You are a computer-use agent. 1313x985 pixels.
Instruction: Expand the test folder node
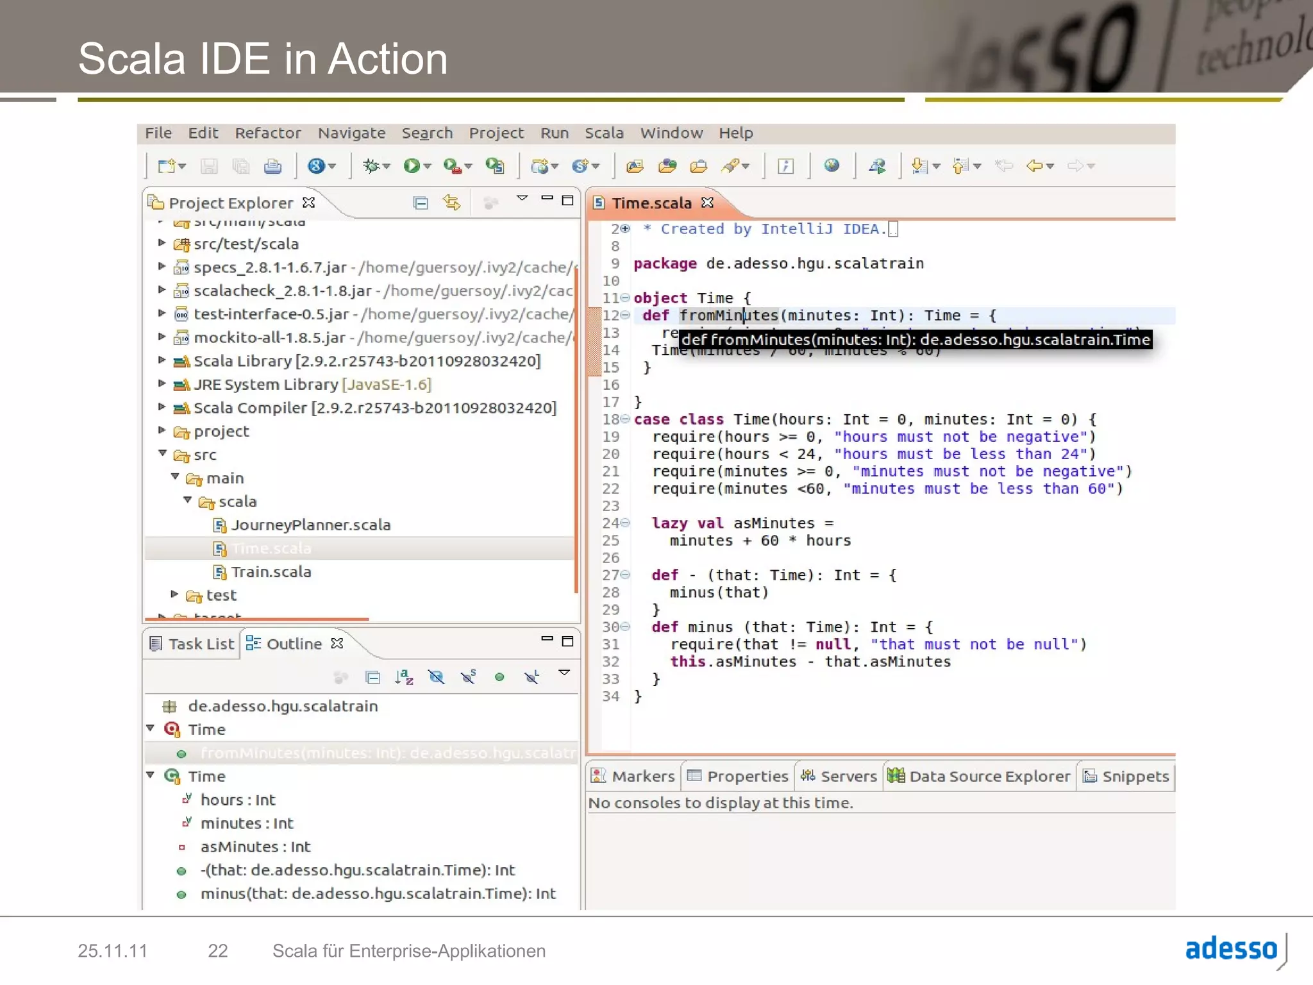tap(174, 594)
